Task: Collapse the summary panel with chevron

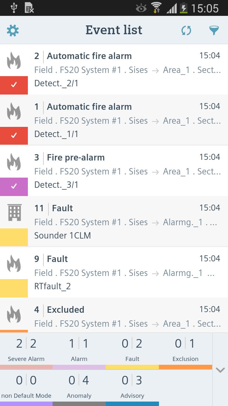Action: coord(220,370)
